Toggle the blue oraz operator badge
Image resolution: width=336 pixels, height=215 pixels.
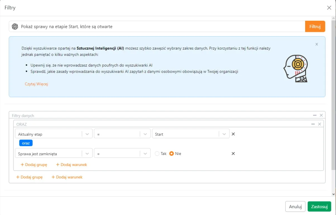26,143
